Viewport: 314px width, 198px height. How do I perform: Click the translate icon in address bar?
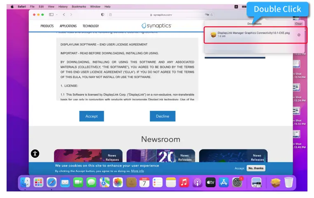207,15
